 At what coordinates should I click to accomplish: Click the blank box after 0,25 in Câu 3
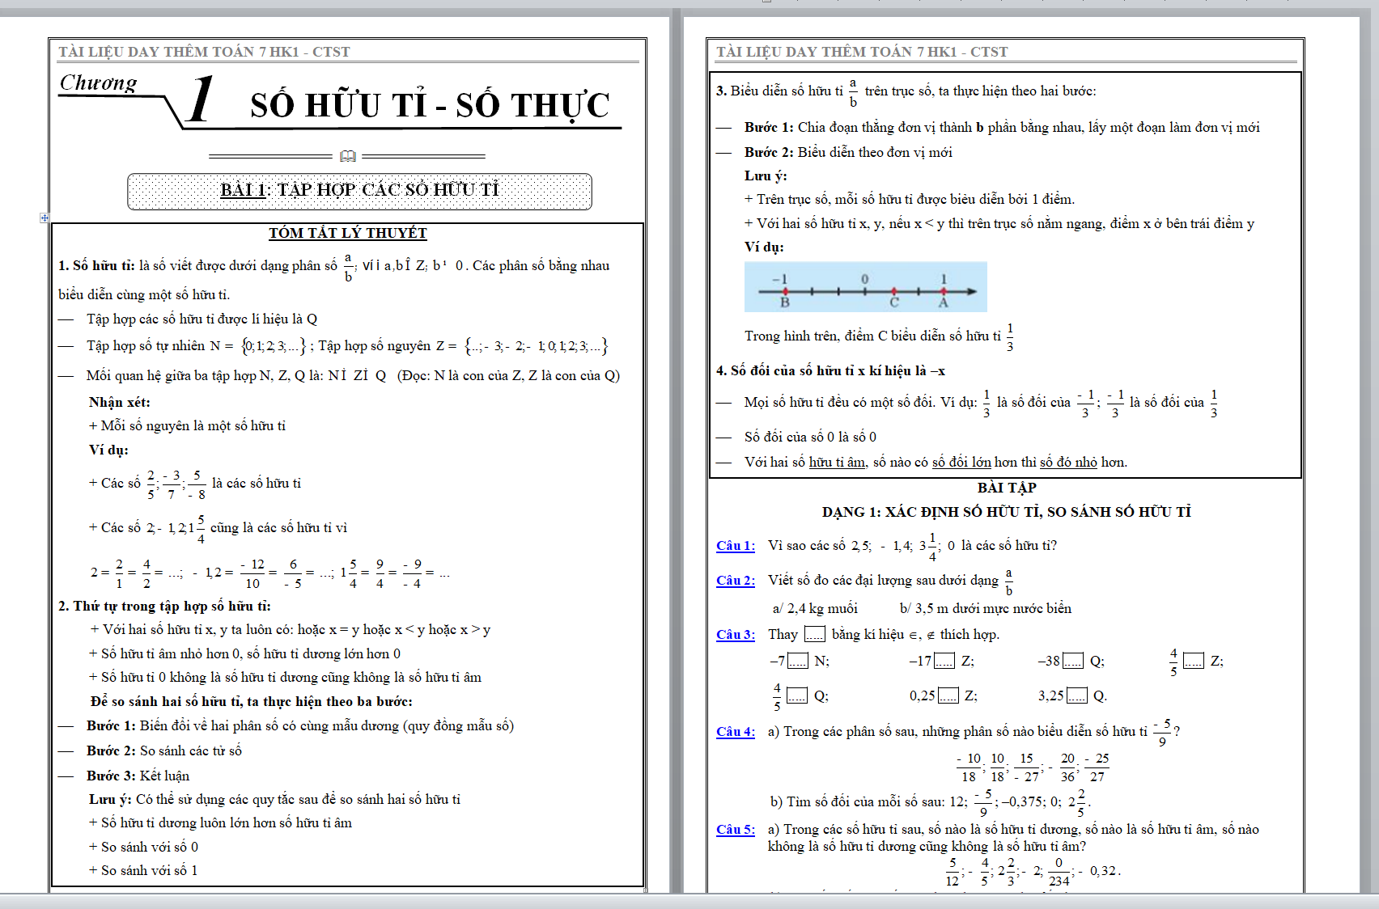(948, 696)
